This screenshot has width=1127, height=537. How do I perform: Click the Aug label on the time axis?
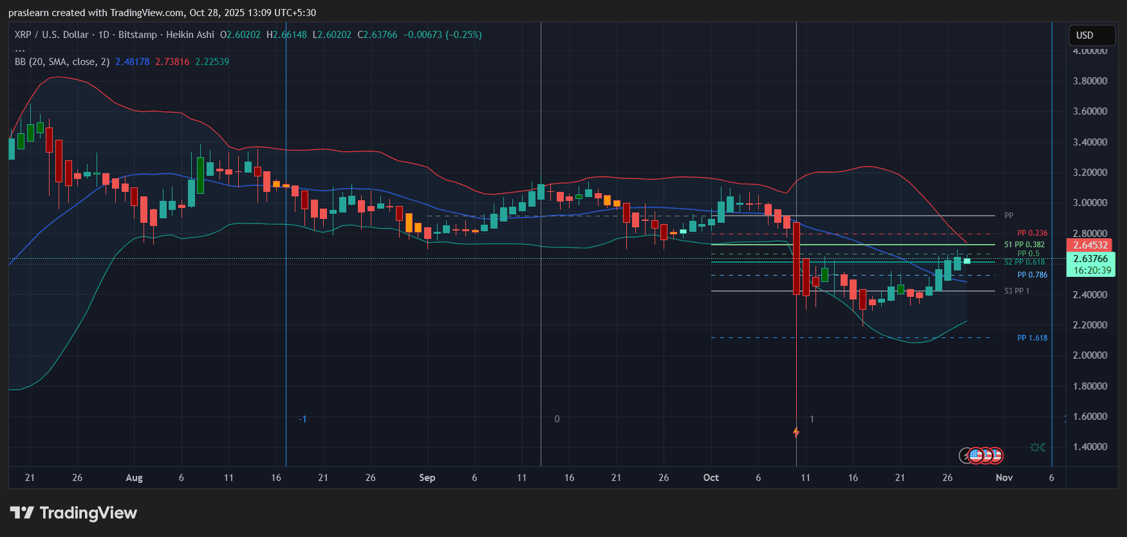click(134, 478)
